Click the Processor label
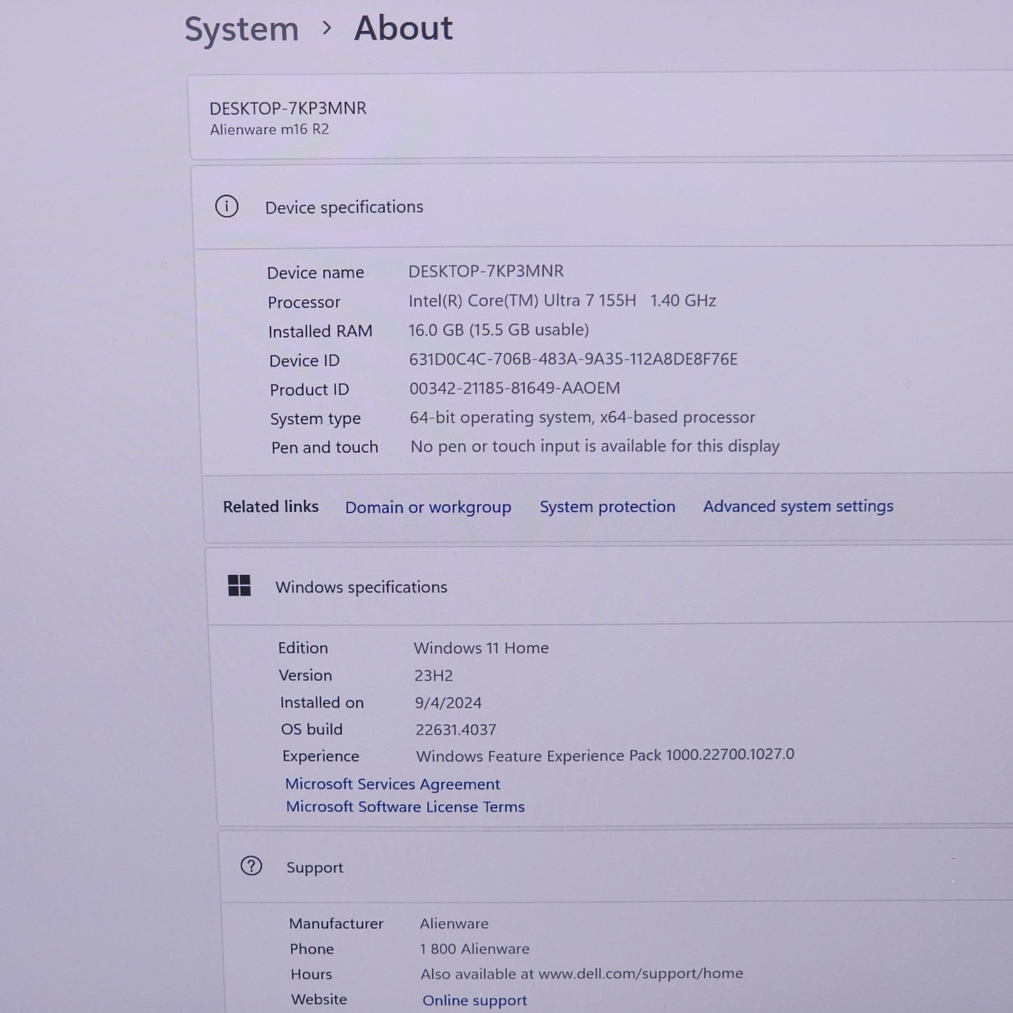Screen dimensions: 1013x1013 (x=304, y=302)
